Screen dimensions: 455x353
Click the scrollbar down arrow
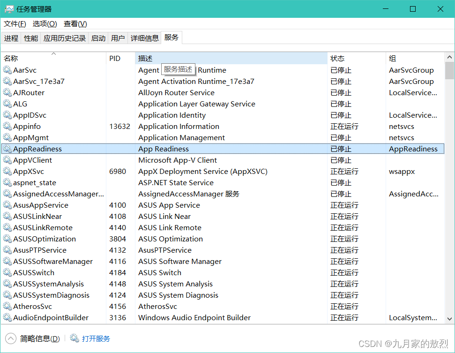(449, 319)
